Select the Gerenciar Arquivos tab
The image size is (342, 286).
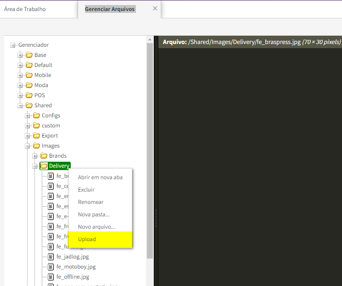(x=110, y=9)
